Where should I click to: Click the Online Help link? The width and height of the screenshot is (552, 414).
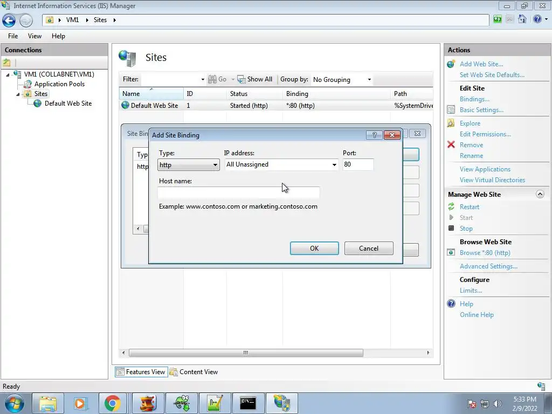[477, 315]
